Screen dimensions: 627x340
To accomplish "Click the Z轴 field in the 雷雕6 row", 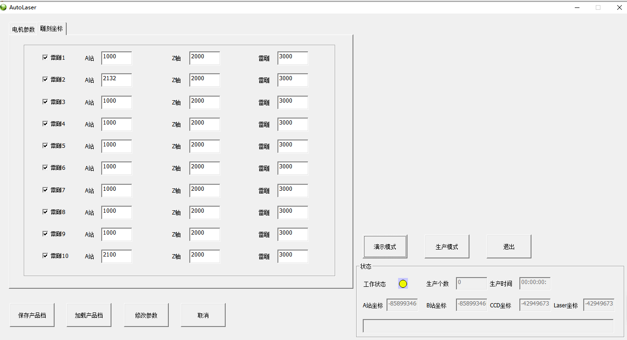I will (x=205, y=168).
